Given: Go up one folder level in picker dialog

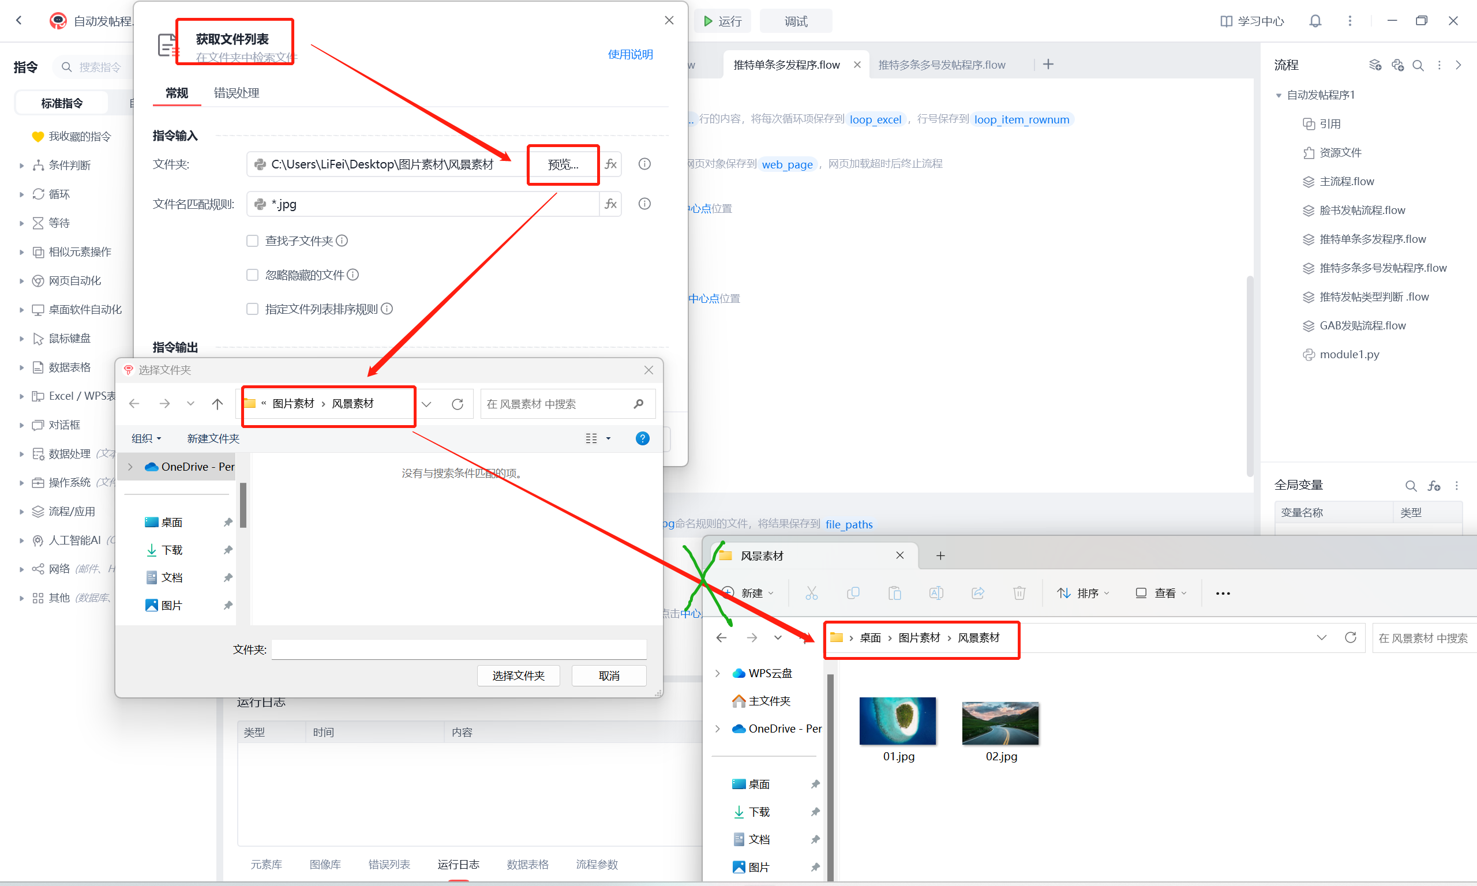Looking at the screenshot, I should [x=218, y=404].
